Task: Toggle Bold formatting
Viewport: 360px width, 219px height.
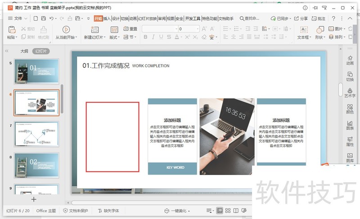Action: [x=145, y=37]
